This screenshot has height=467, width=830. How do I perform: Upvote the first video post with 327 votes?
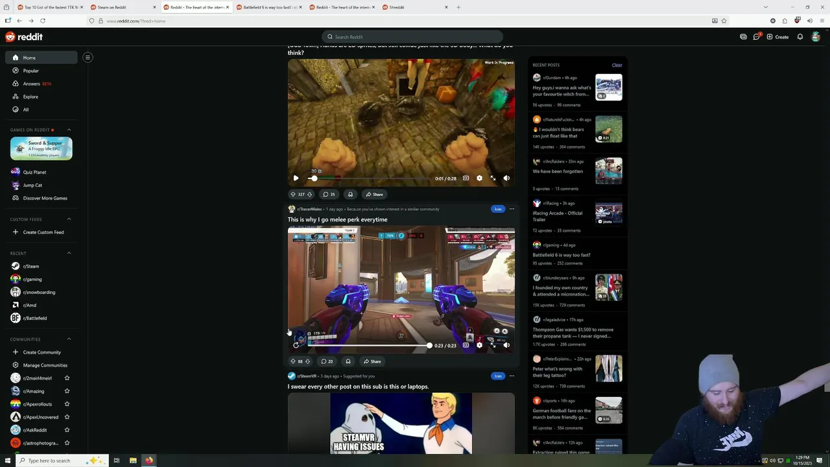[x=293, y=195]
